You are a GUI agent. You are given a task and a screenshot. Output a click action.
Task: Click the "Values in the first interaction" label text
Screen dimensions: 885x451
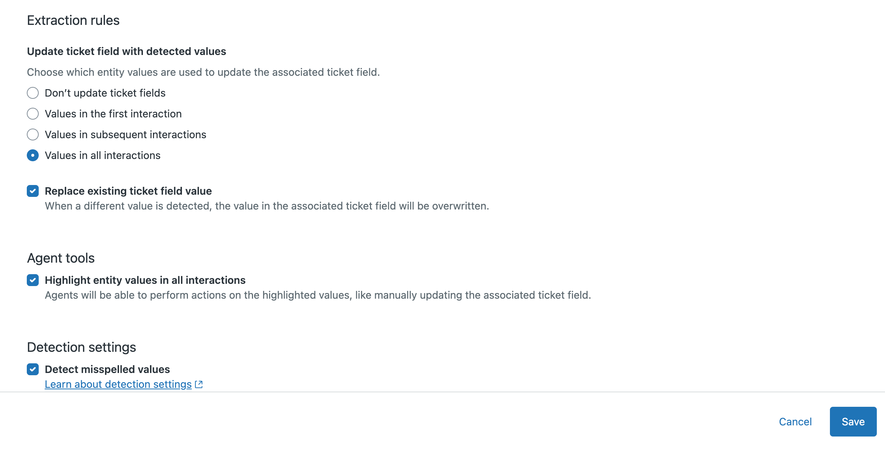[x=113, y=114]
